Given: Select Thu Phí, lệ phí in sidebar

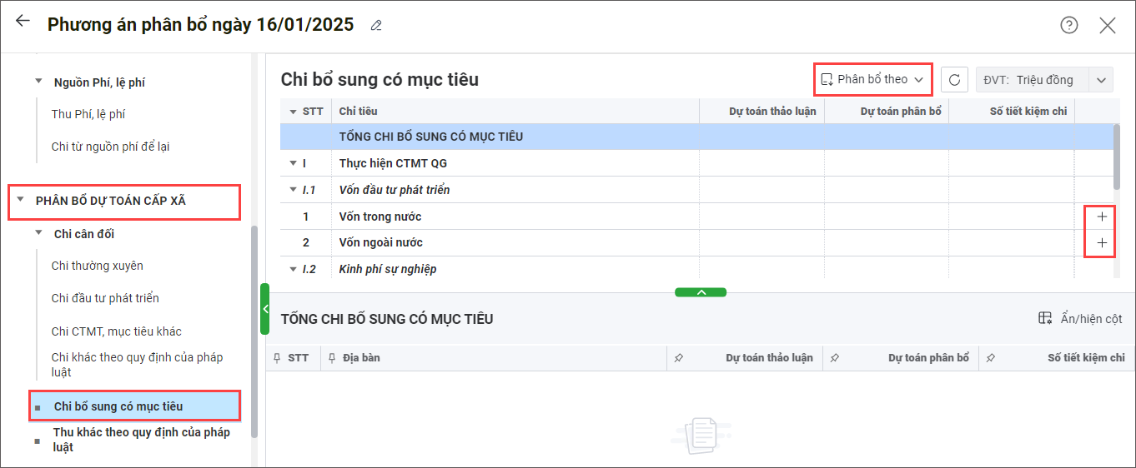Looking at the screenshot, I should (88, 114).
